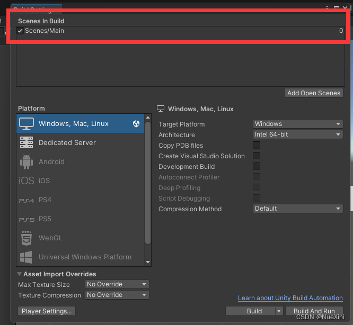Open the Build button dropdown arrow
The height and width of the screenshot is (325, 353).
coord(279,311)
